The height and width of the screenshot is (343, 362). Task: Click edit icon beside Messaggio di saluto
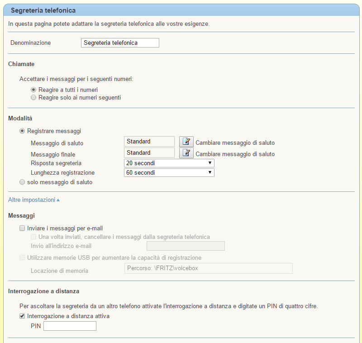coord(186,142)
